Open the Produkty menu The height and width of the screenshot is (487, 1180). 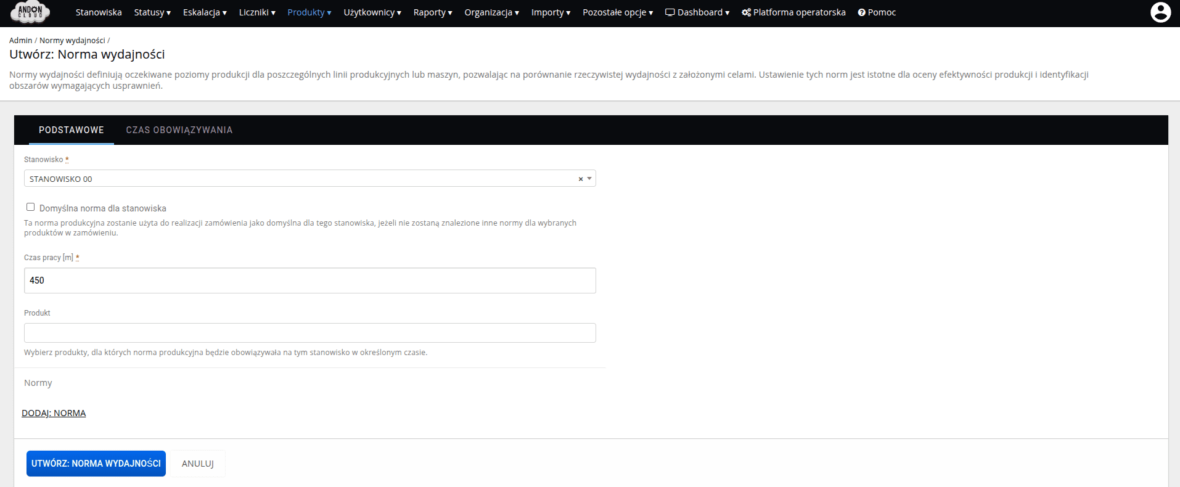coord(309,12)
